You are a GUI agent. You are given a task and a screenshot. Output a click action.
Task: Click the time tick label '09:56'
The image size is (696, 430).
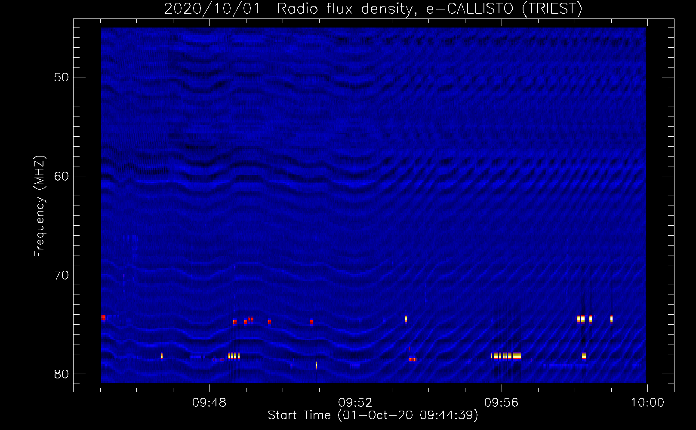click(502, 403)
